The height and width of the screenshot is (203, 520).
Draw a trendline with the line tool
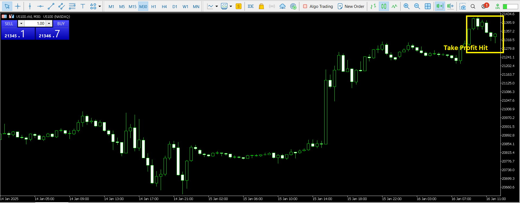(x=51, y=6)
